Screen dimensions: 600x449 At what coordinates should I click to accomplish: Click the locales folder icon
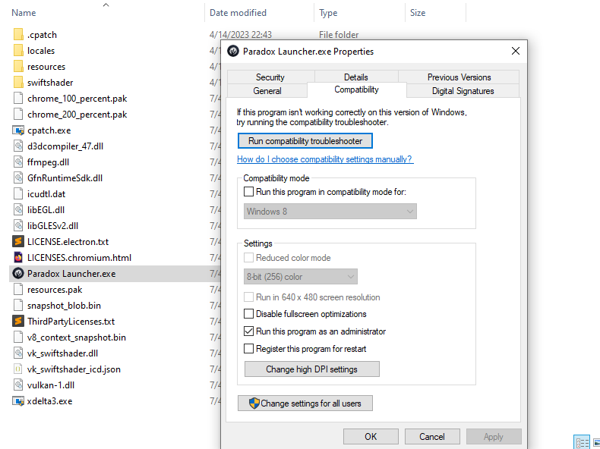(x=18, y=51)
